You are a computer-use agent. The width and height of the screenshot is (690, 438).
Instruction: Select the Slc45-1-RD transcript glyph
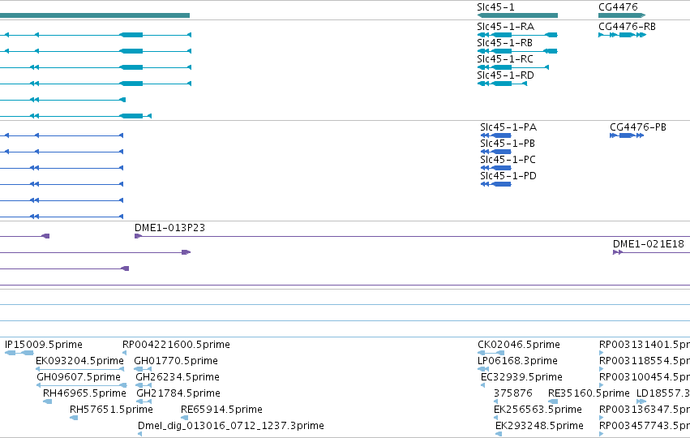point(502,84)
